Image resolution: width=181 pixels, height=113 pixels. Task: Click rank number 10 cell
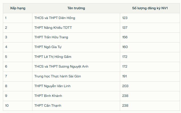18,106
